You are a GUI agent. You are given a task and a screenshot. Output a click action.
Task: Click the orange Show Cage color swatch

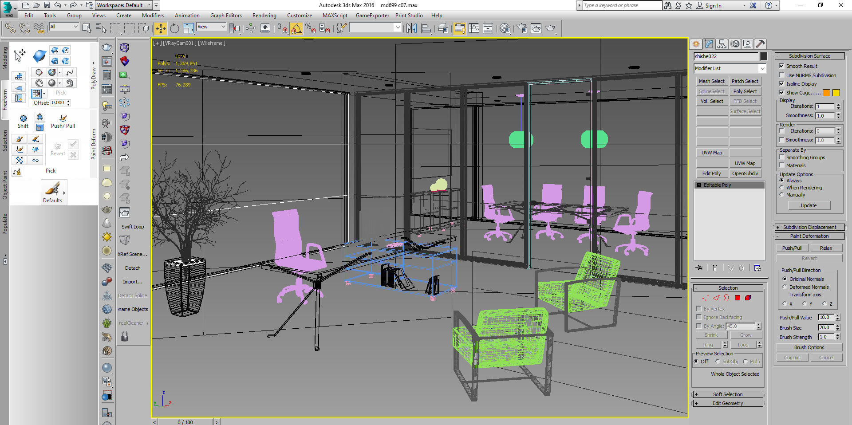coord(826,93)
